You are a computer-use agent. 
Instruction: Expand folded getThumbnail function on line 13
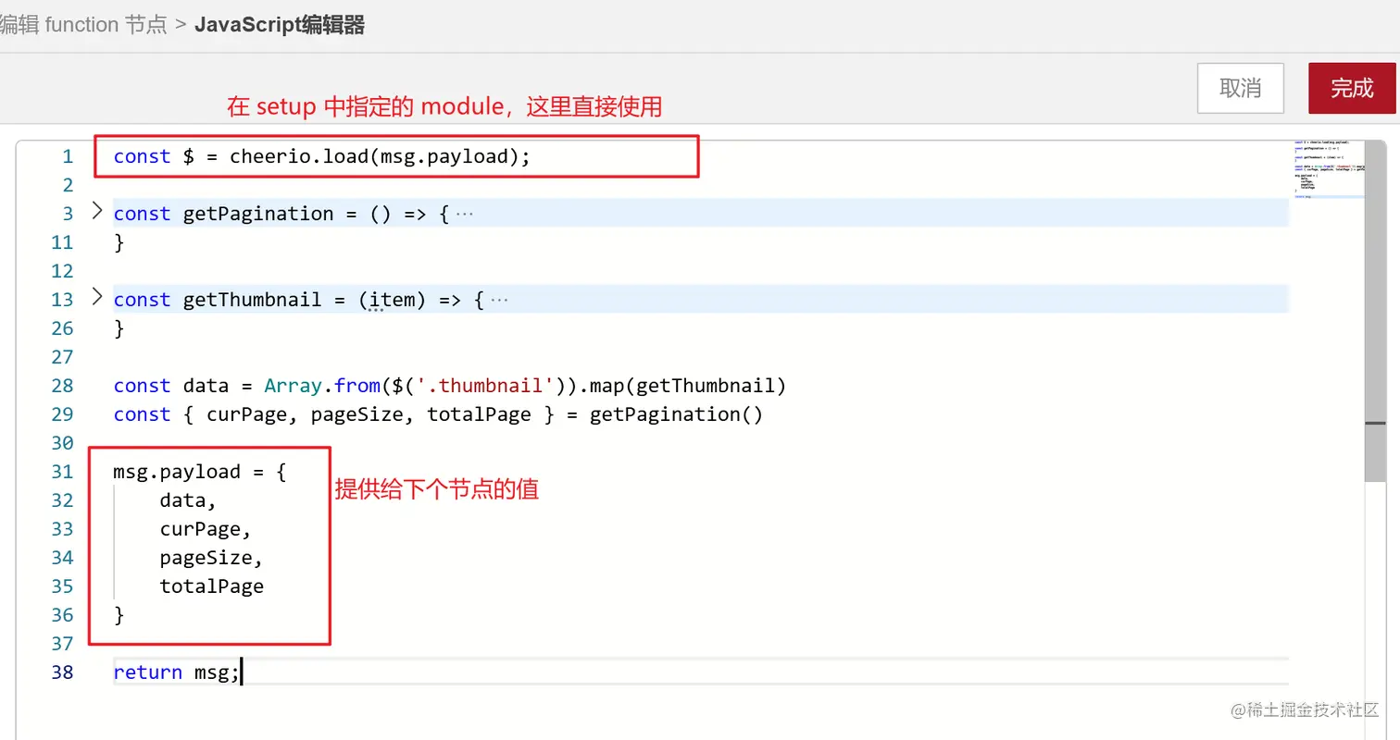97,298
